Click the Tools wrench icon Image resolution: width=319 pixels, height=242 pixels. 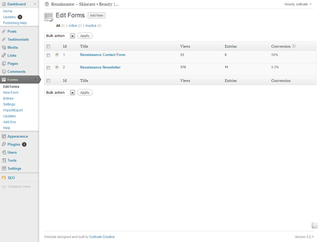[4, 160]
